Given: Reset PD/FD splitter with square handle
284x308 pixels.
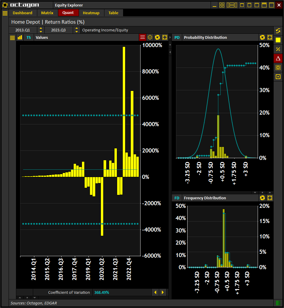Looking at the screenshot, I should pyautogui.click(x=262, y=192).
